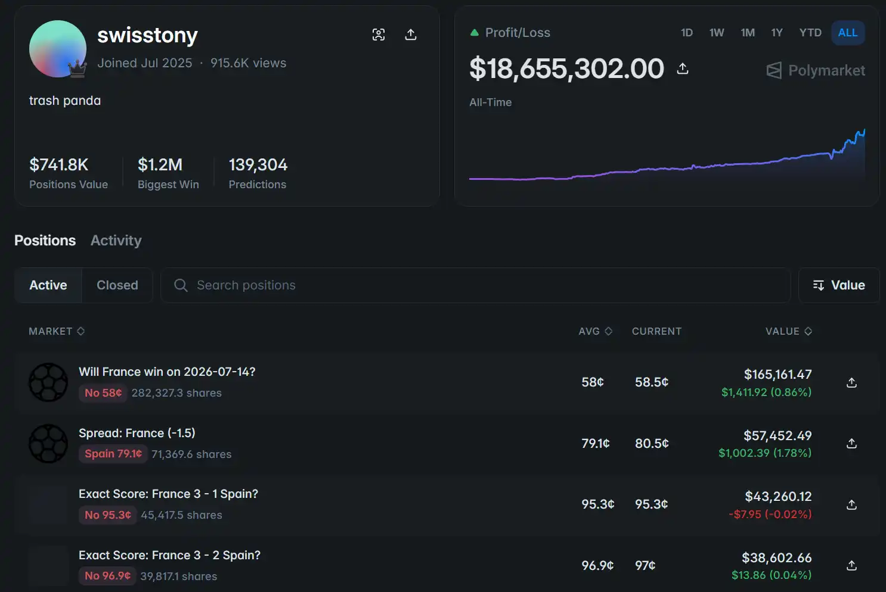Image resolution: width=886 pixels, height=592 pixels.
Task: Sort positions by the AVG column
Action: click(x=595, y=331)
